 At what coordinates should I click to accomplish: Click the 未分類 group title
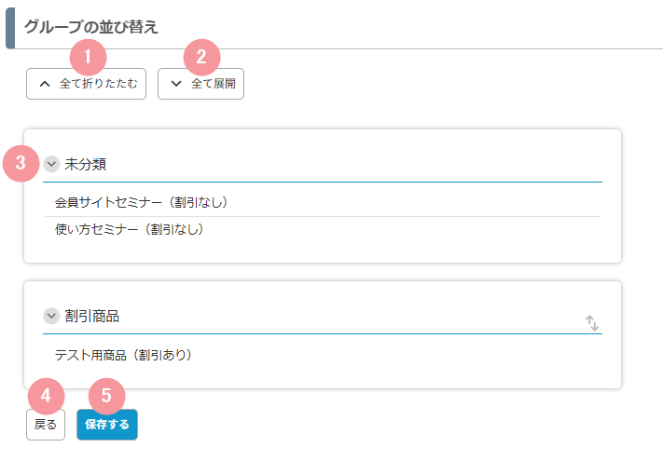click(86, 164)
